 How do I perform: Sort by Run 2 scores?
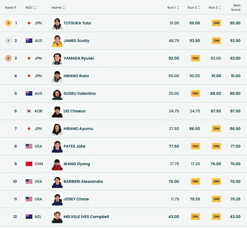(194, 8)
